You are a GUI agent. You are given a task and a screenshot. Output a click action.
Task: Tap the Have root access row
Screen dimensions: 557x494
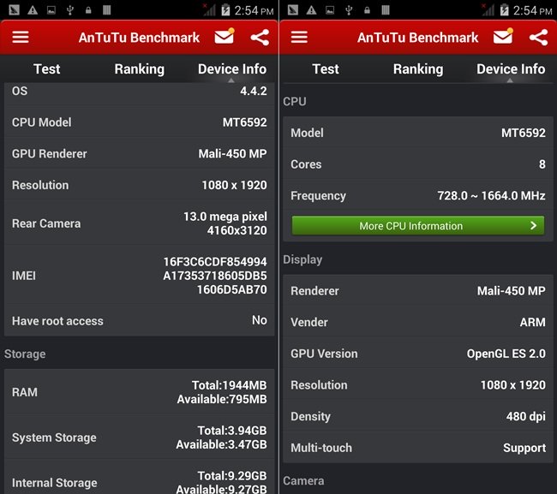(140, 321)
